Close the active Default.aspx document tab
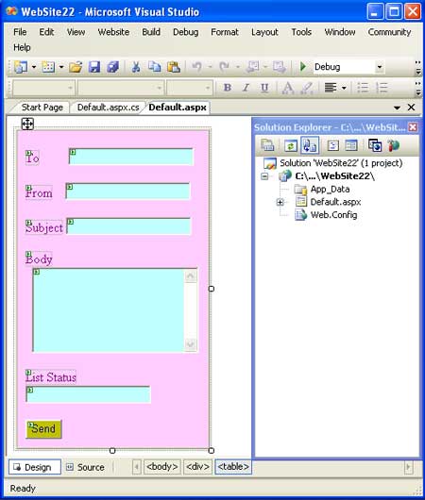425x500 pixels. click(412, 108)
